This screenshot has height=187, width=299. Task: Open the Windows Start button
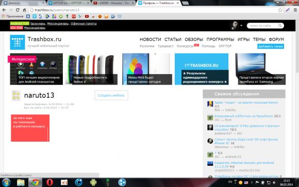(x=6, y=182)
